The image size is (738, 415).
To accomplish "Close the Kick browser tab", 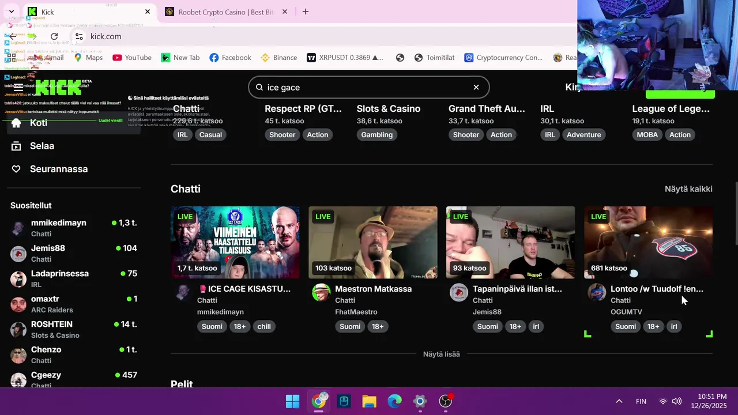I will [148, 12].
